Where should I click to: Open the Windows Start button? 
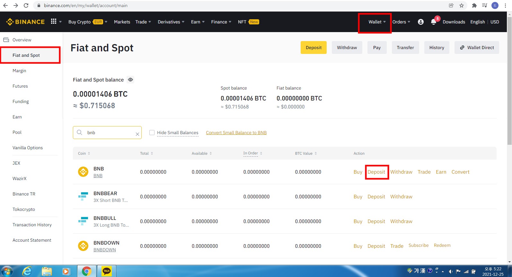click(7, 271)
